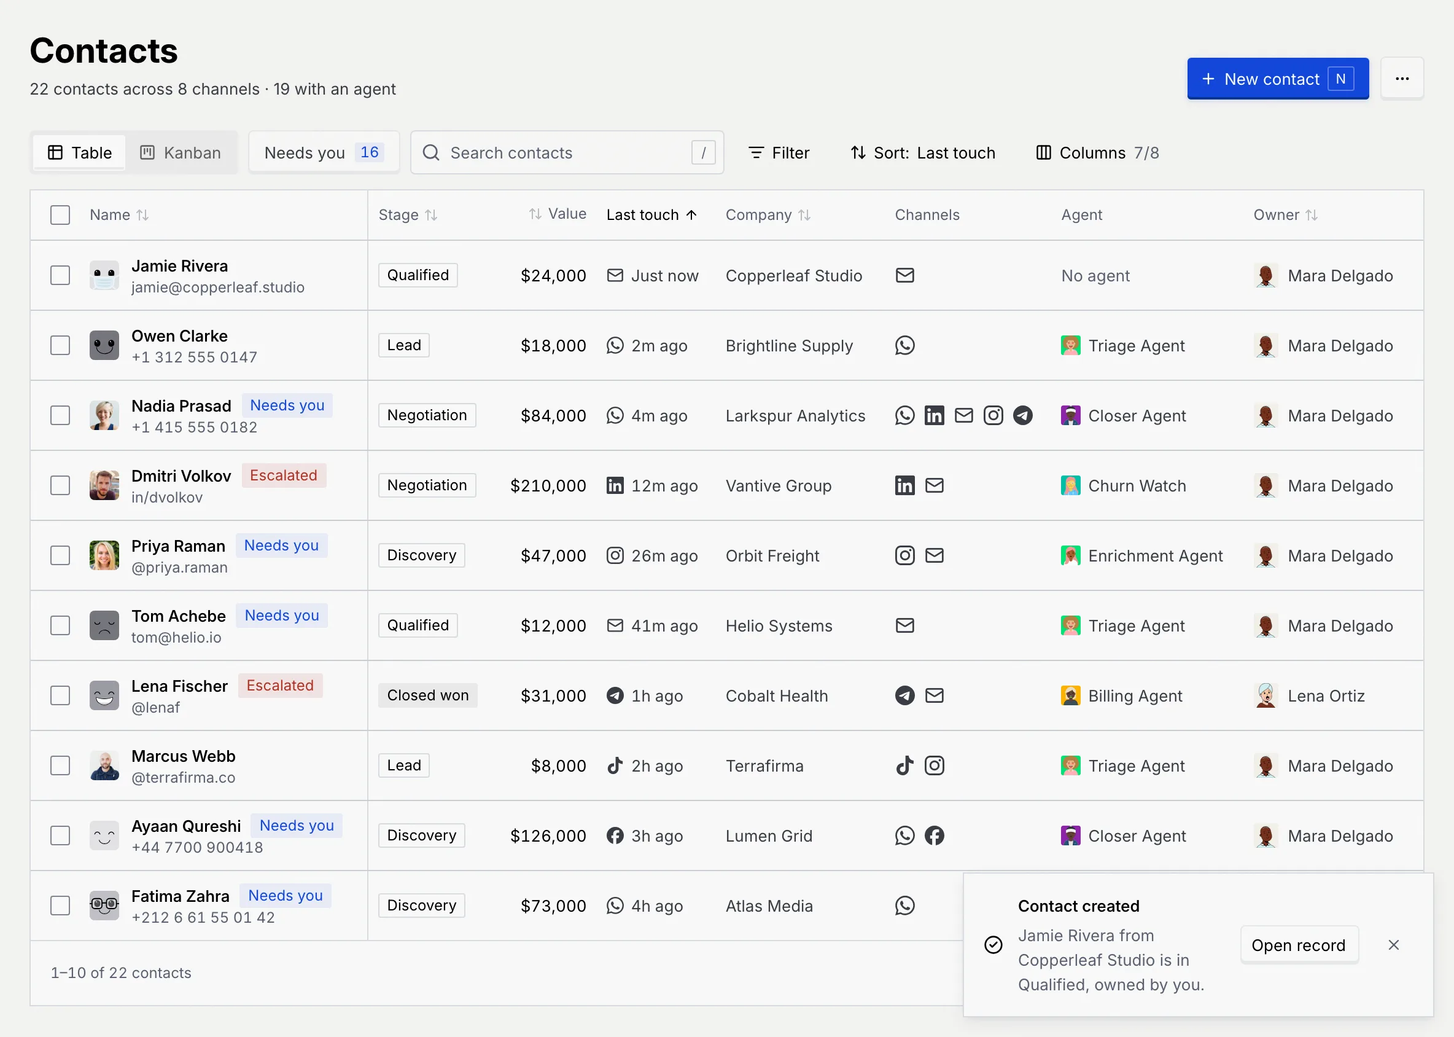Show the Needs you 16 filter

(324, 152)
